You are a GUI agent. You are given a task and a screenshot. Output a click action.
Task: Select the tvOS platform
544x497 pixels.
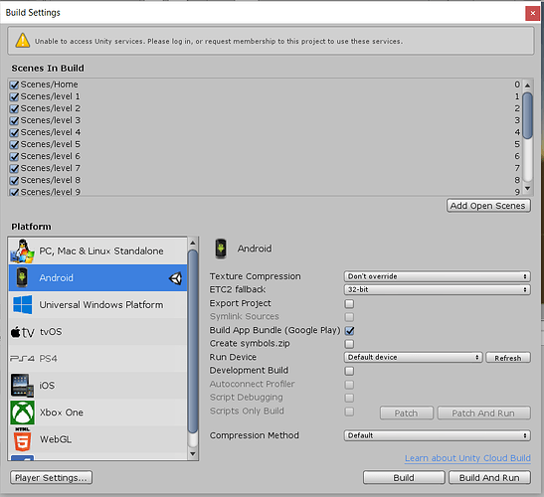(97, 332)
